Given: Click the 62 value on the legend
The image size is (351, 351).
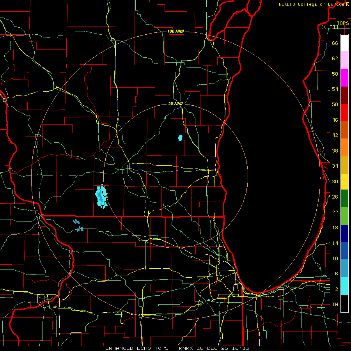Looking at the screenshot, I should (335, 58).
